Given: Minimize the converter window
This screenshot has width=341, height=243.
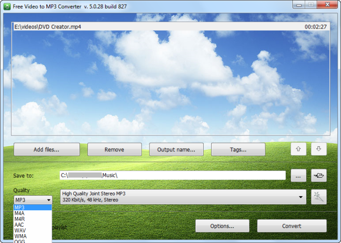Looking at the screenshot, I should point(299,5).
